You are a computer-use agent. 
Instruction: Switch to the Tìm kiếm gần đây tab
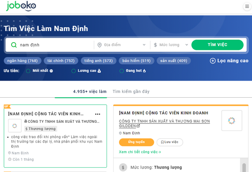coord(131,91)
